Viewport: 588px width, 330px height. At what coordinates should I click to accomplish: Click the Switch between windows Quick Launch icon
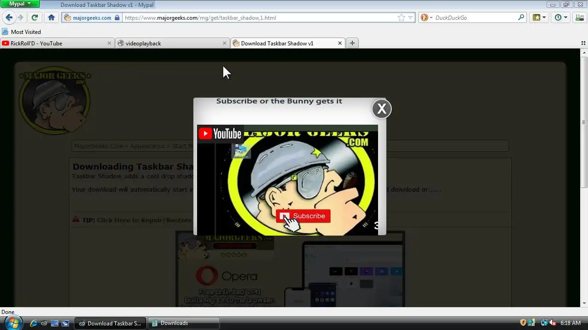65,323
